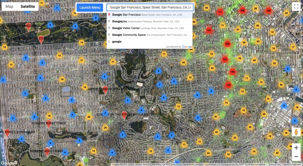Image resolution: width=303 pixels, height=166 pixels.
Task: Zoom out with the minus button
Action: point(296,157)
